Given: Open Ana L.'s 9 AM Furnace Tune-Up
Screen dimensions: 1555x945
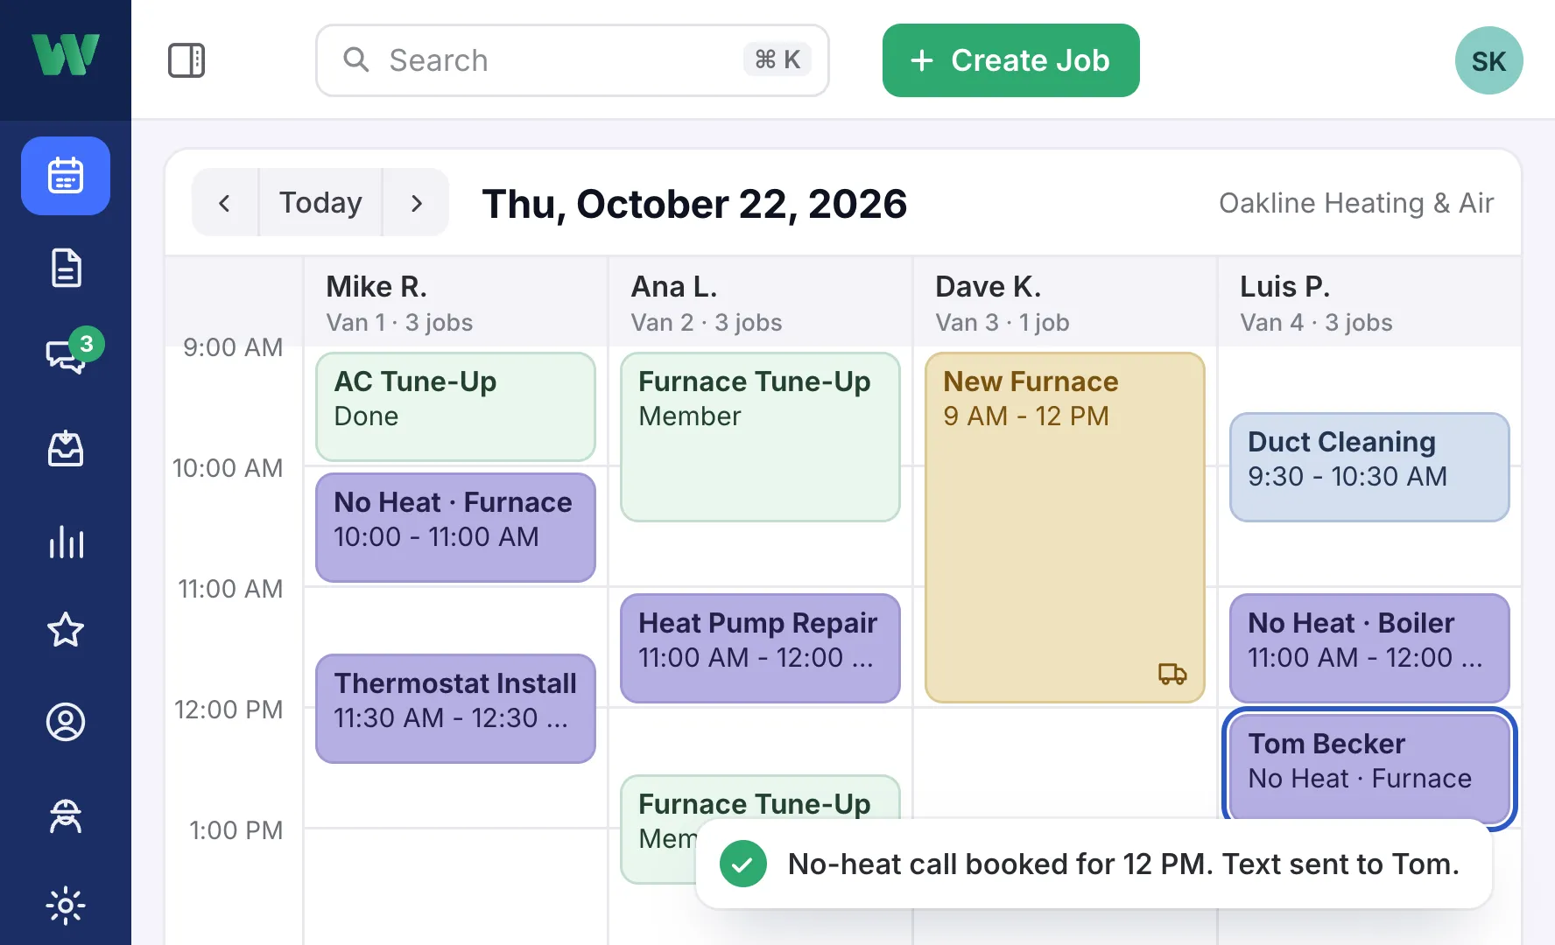Looking at the screenshot, I should pos(760,437).
